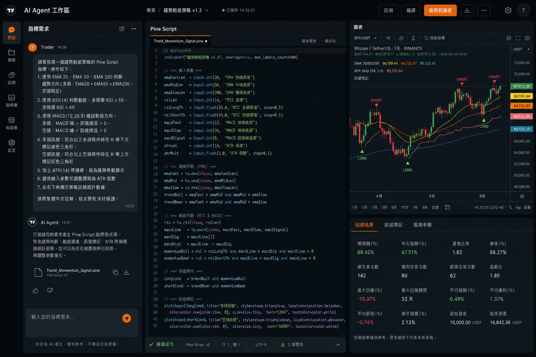Open the BTCUSDT symbol dropdown

[x=366, y=38]
